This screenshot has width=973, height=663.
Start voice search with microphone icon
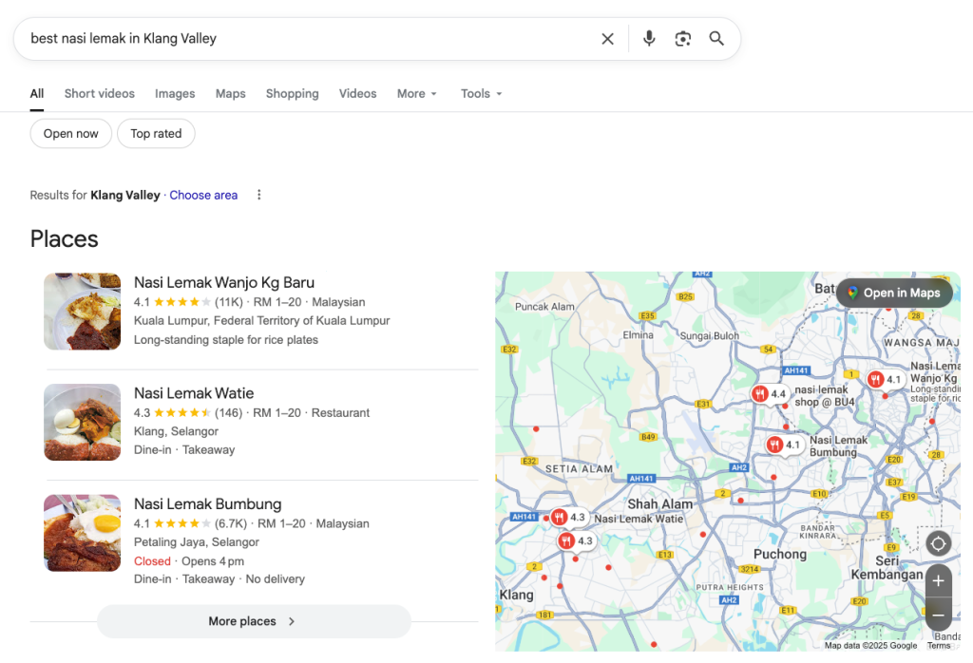[x=649, y=39]
